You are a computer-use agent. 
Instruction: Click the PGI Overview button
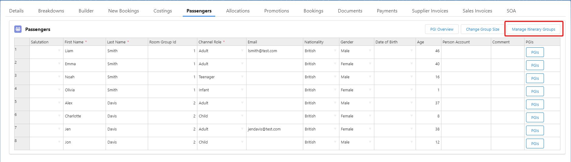tap(442, 29)
